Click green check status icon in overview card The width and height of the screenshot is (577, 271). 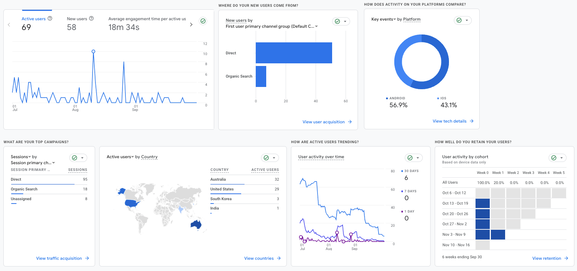tap(203, 21)
